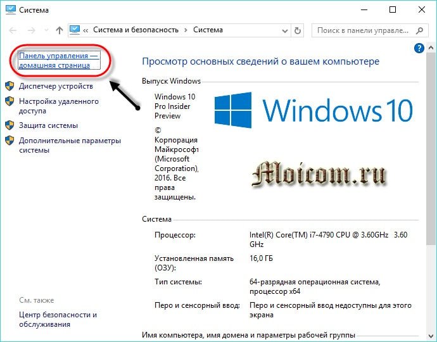This screenshot has width=437, height=342.
Task: Open Дополнительные параметры системы
Action: pos(70,145)
